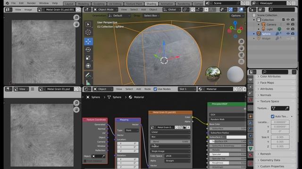Adjust the Blend slider in image node
302x169 pixels.
pyautogui.click(x=170, y=142)
